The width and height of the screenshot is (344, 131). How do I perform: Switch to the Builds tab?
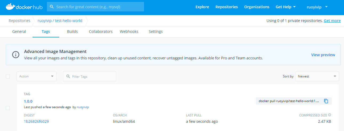72,32
